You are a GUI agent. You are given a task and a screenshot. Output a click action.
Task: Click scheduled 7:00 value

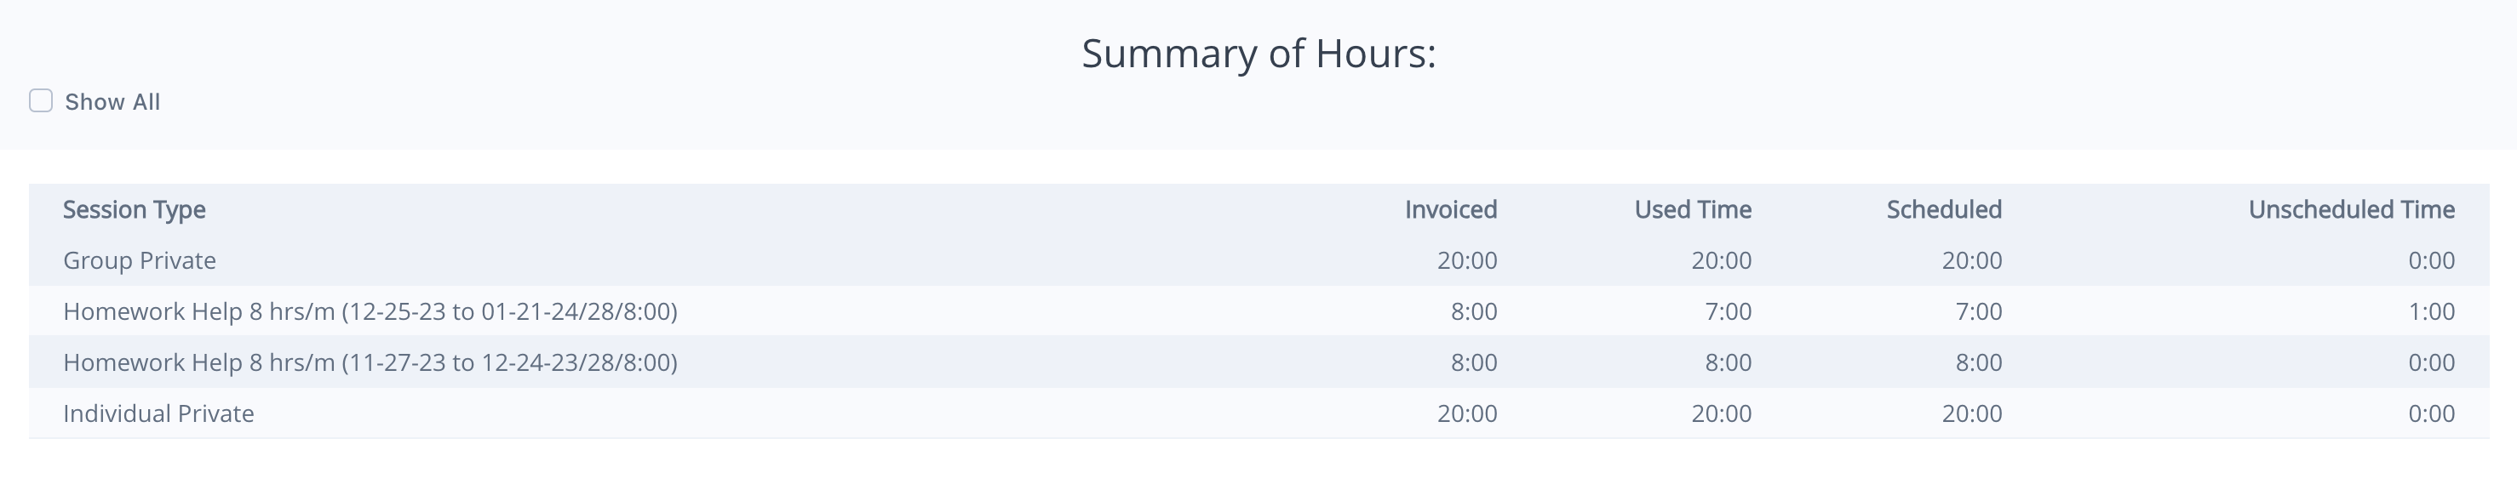pos(1979,311)
